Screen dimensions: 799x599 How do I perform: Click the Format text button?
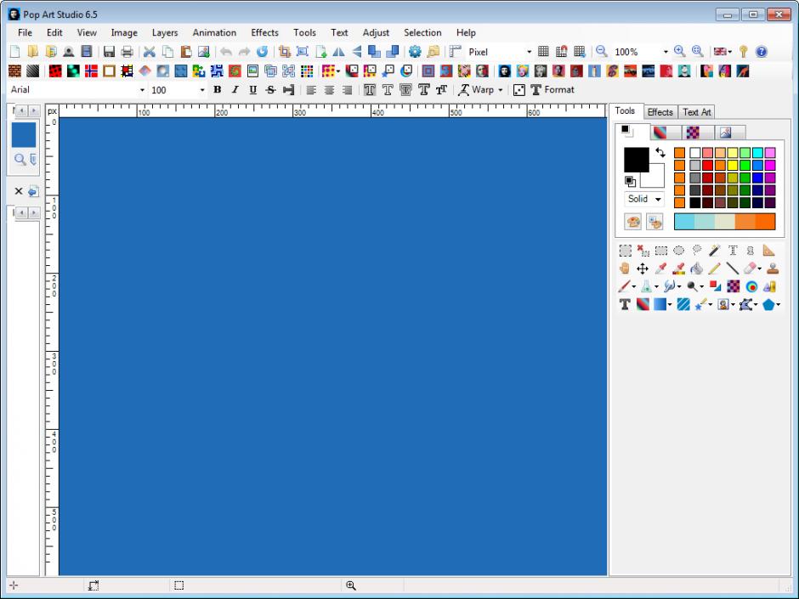tap(552, 89)
